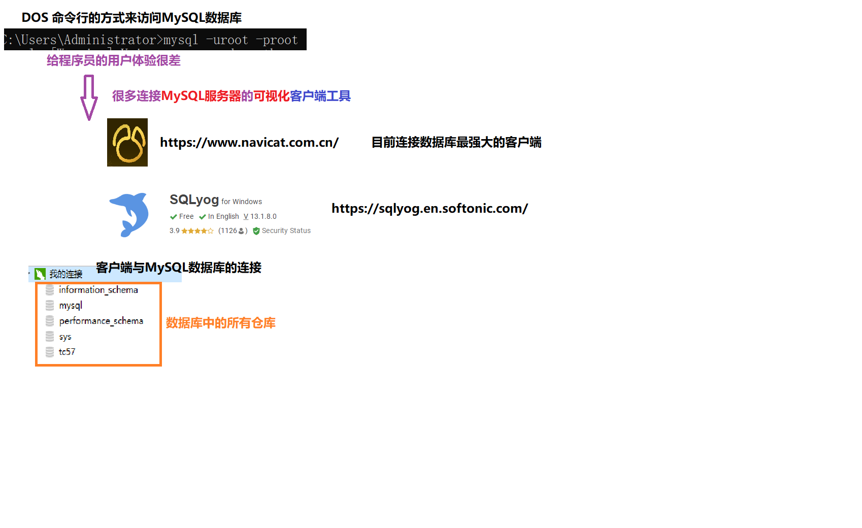
Task: Click the Security Status label
Action: pos(286,231)
